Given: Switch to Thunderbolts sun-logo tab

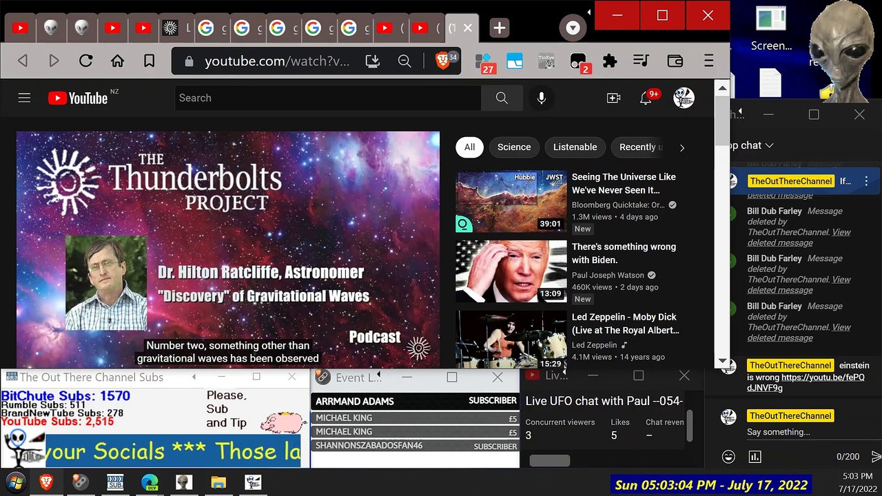Looking at the screenshot, I should coord(170,28).
